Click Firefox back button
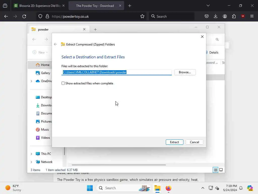Viewport: 258px width, 194px height. click(6, 16)
